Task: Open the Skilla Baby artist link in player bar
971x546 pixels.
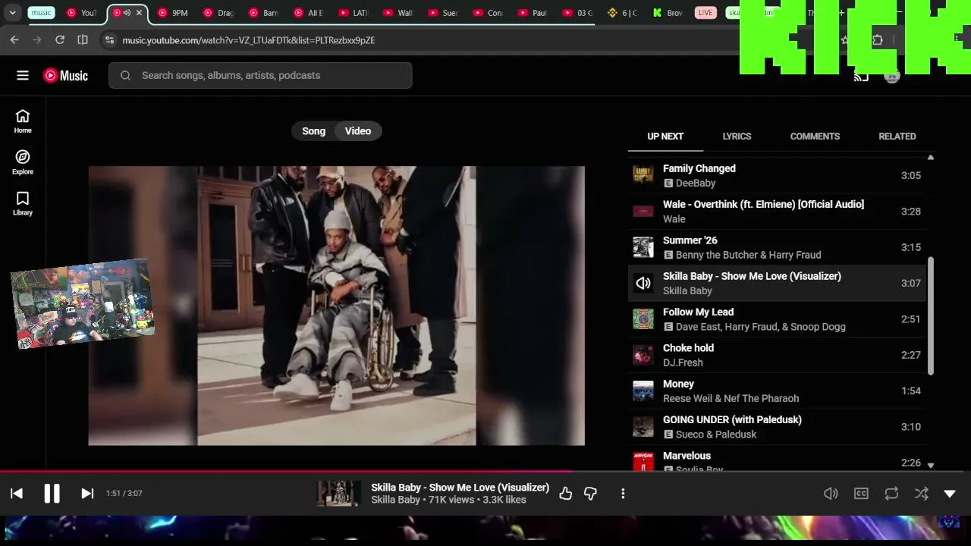Action: coord(395,500)
